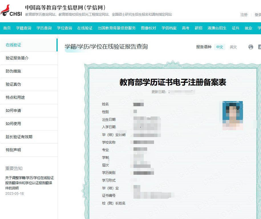Viewport: 261px width, 219px height.
Task: Click the 教育部学历证书电子注册备案表 certificate title
Action: click(173, 82)
